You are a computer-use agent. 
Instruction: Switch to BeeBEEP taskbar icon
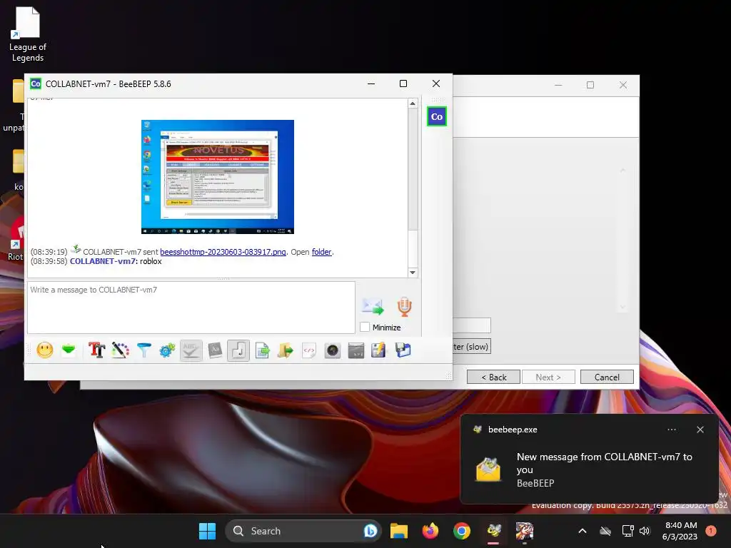(494, 531)
